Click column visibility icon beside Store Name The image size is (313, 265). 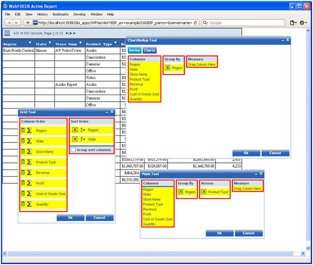[x=23, y=151]
